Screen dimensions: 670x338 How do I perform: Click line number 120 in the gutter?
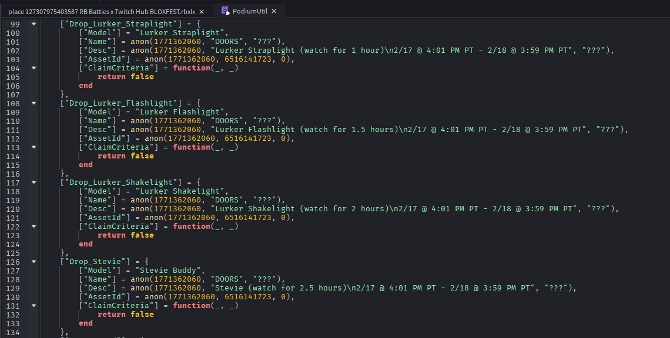(x=13, y=209)
